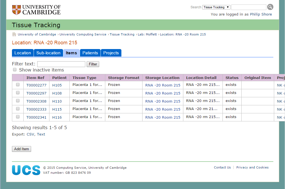
Task: Select the checkbox in row T00002308
Action: 18,101
